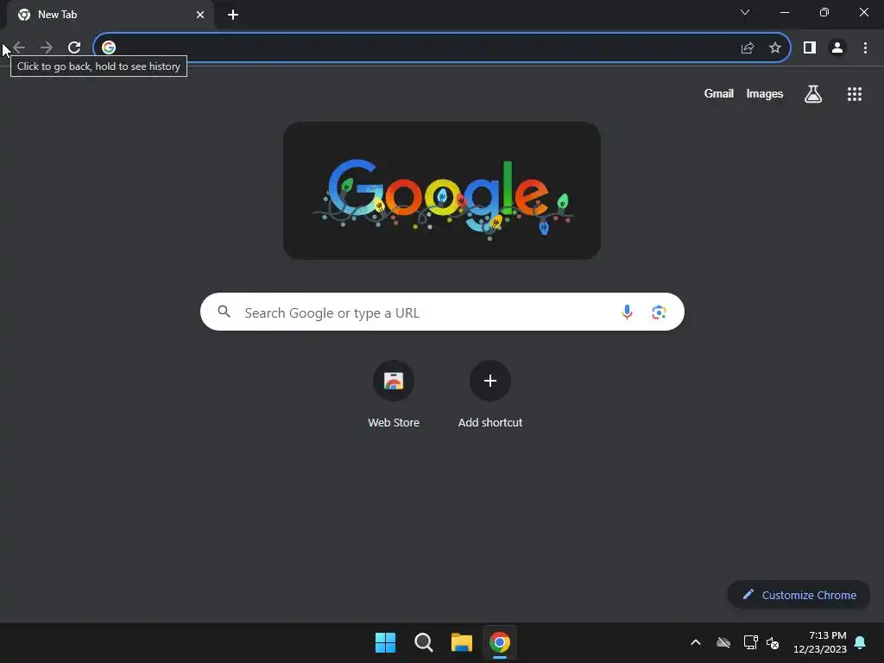Add shortcut using the plus tile

[490, 395]
